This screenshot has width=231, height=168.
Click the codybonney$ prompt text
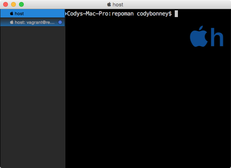tap(154, 14)
